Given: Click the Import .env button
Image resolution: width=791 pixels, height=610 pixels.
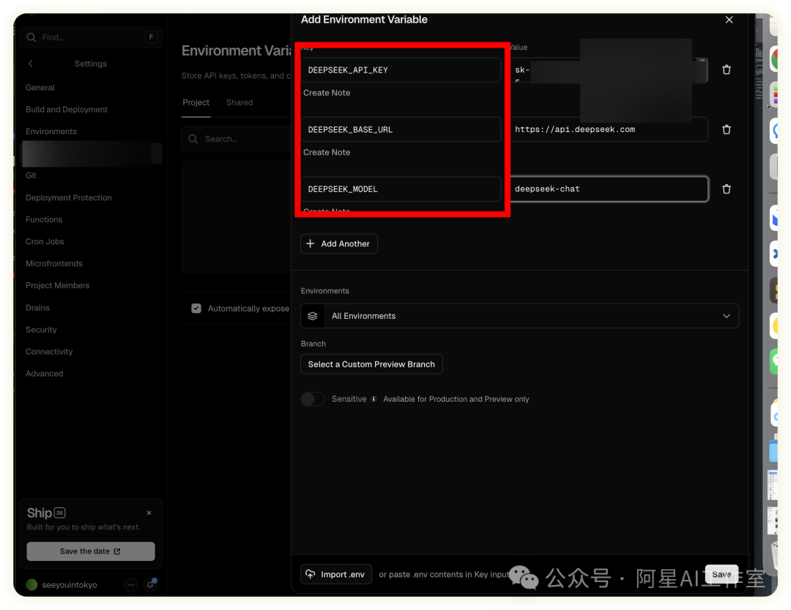Looking at the screenshot, I should tap(336, 574).
